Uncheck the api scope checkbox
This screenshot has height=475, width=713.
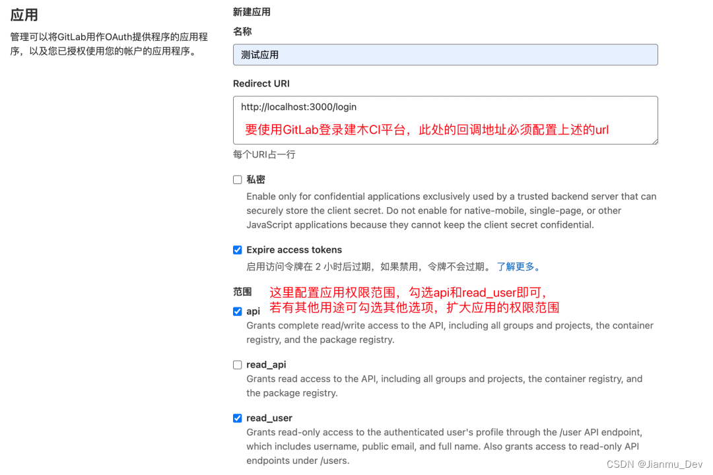237,311
